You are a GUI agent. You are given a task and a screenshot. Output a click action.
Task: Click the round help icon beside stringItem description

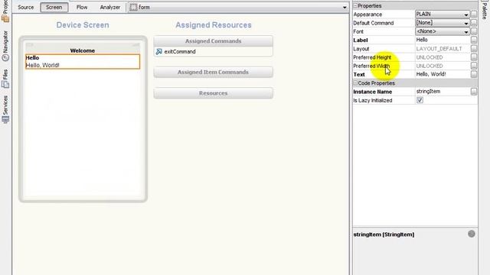472,234
